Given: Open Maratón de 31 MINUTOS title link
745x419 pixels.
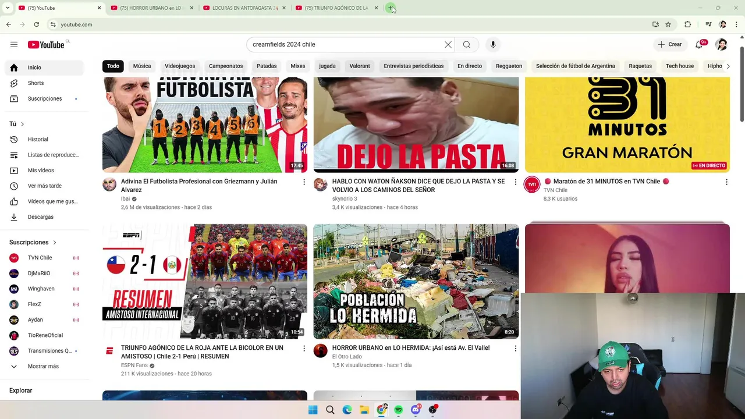Looking at the screenshot, I should [606, 182].
